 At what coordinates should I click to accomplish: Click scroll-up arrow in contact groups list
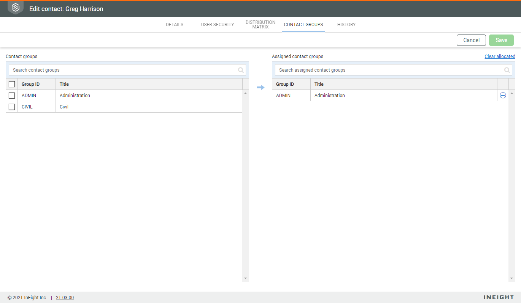[x=245, y=93]
